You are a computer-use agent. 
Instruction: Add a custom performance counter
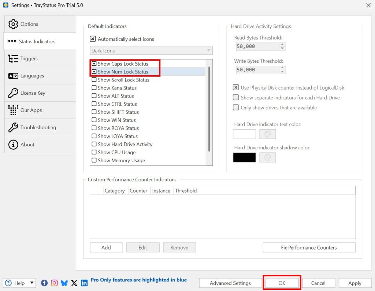(x=106, y=247)
